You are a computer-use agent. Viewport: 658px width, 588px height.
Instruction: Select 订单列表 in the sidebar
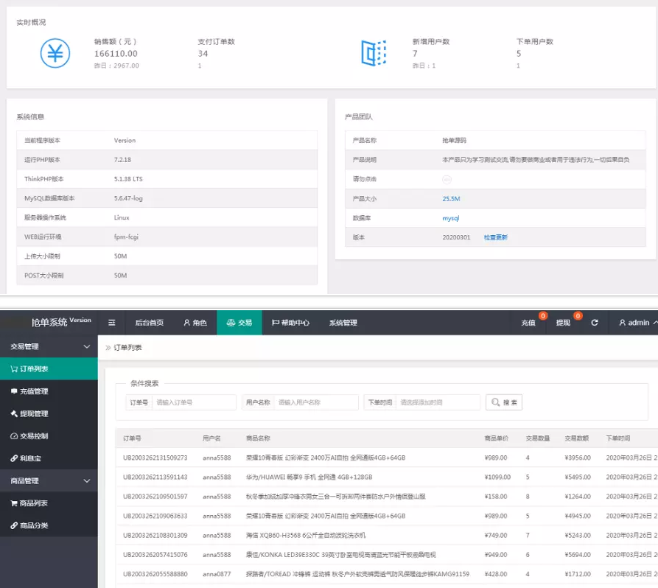tap(33, 369)
